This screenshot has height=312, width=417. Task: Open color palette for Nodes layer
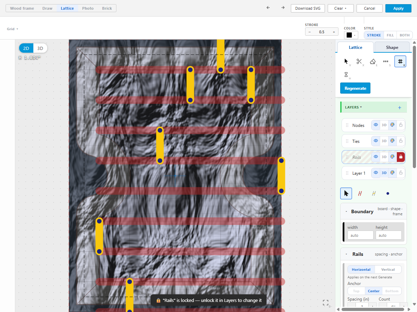click(392, 125)
